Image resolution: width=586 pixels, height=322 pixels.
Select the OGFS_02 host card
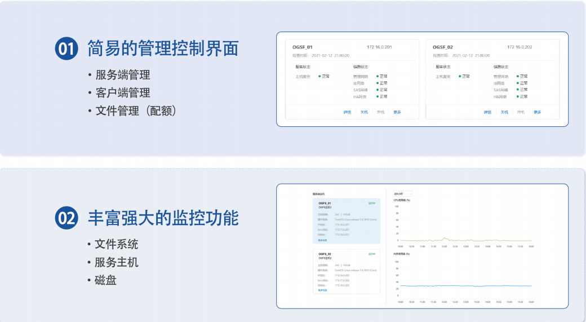click(x=347, y=272)
